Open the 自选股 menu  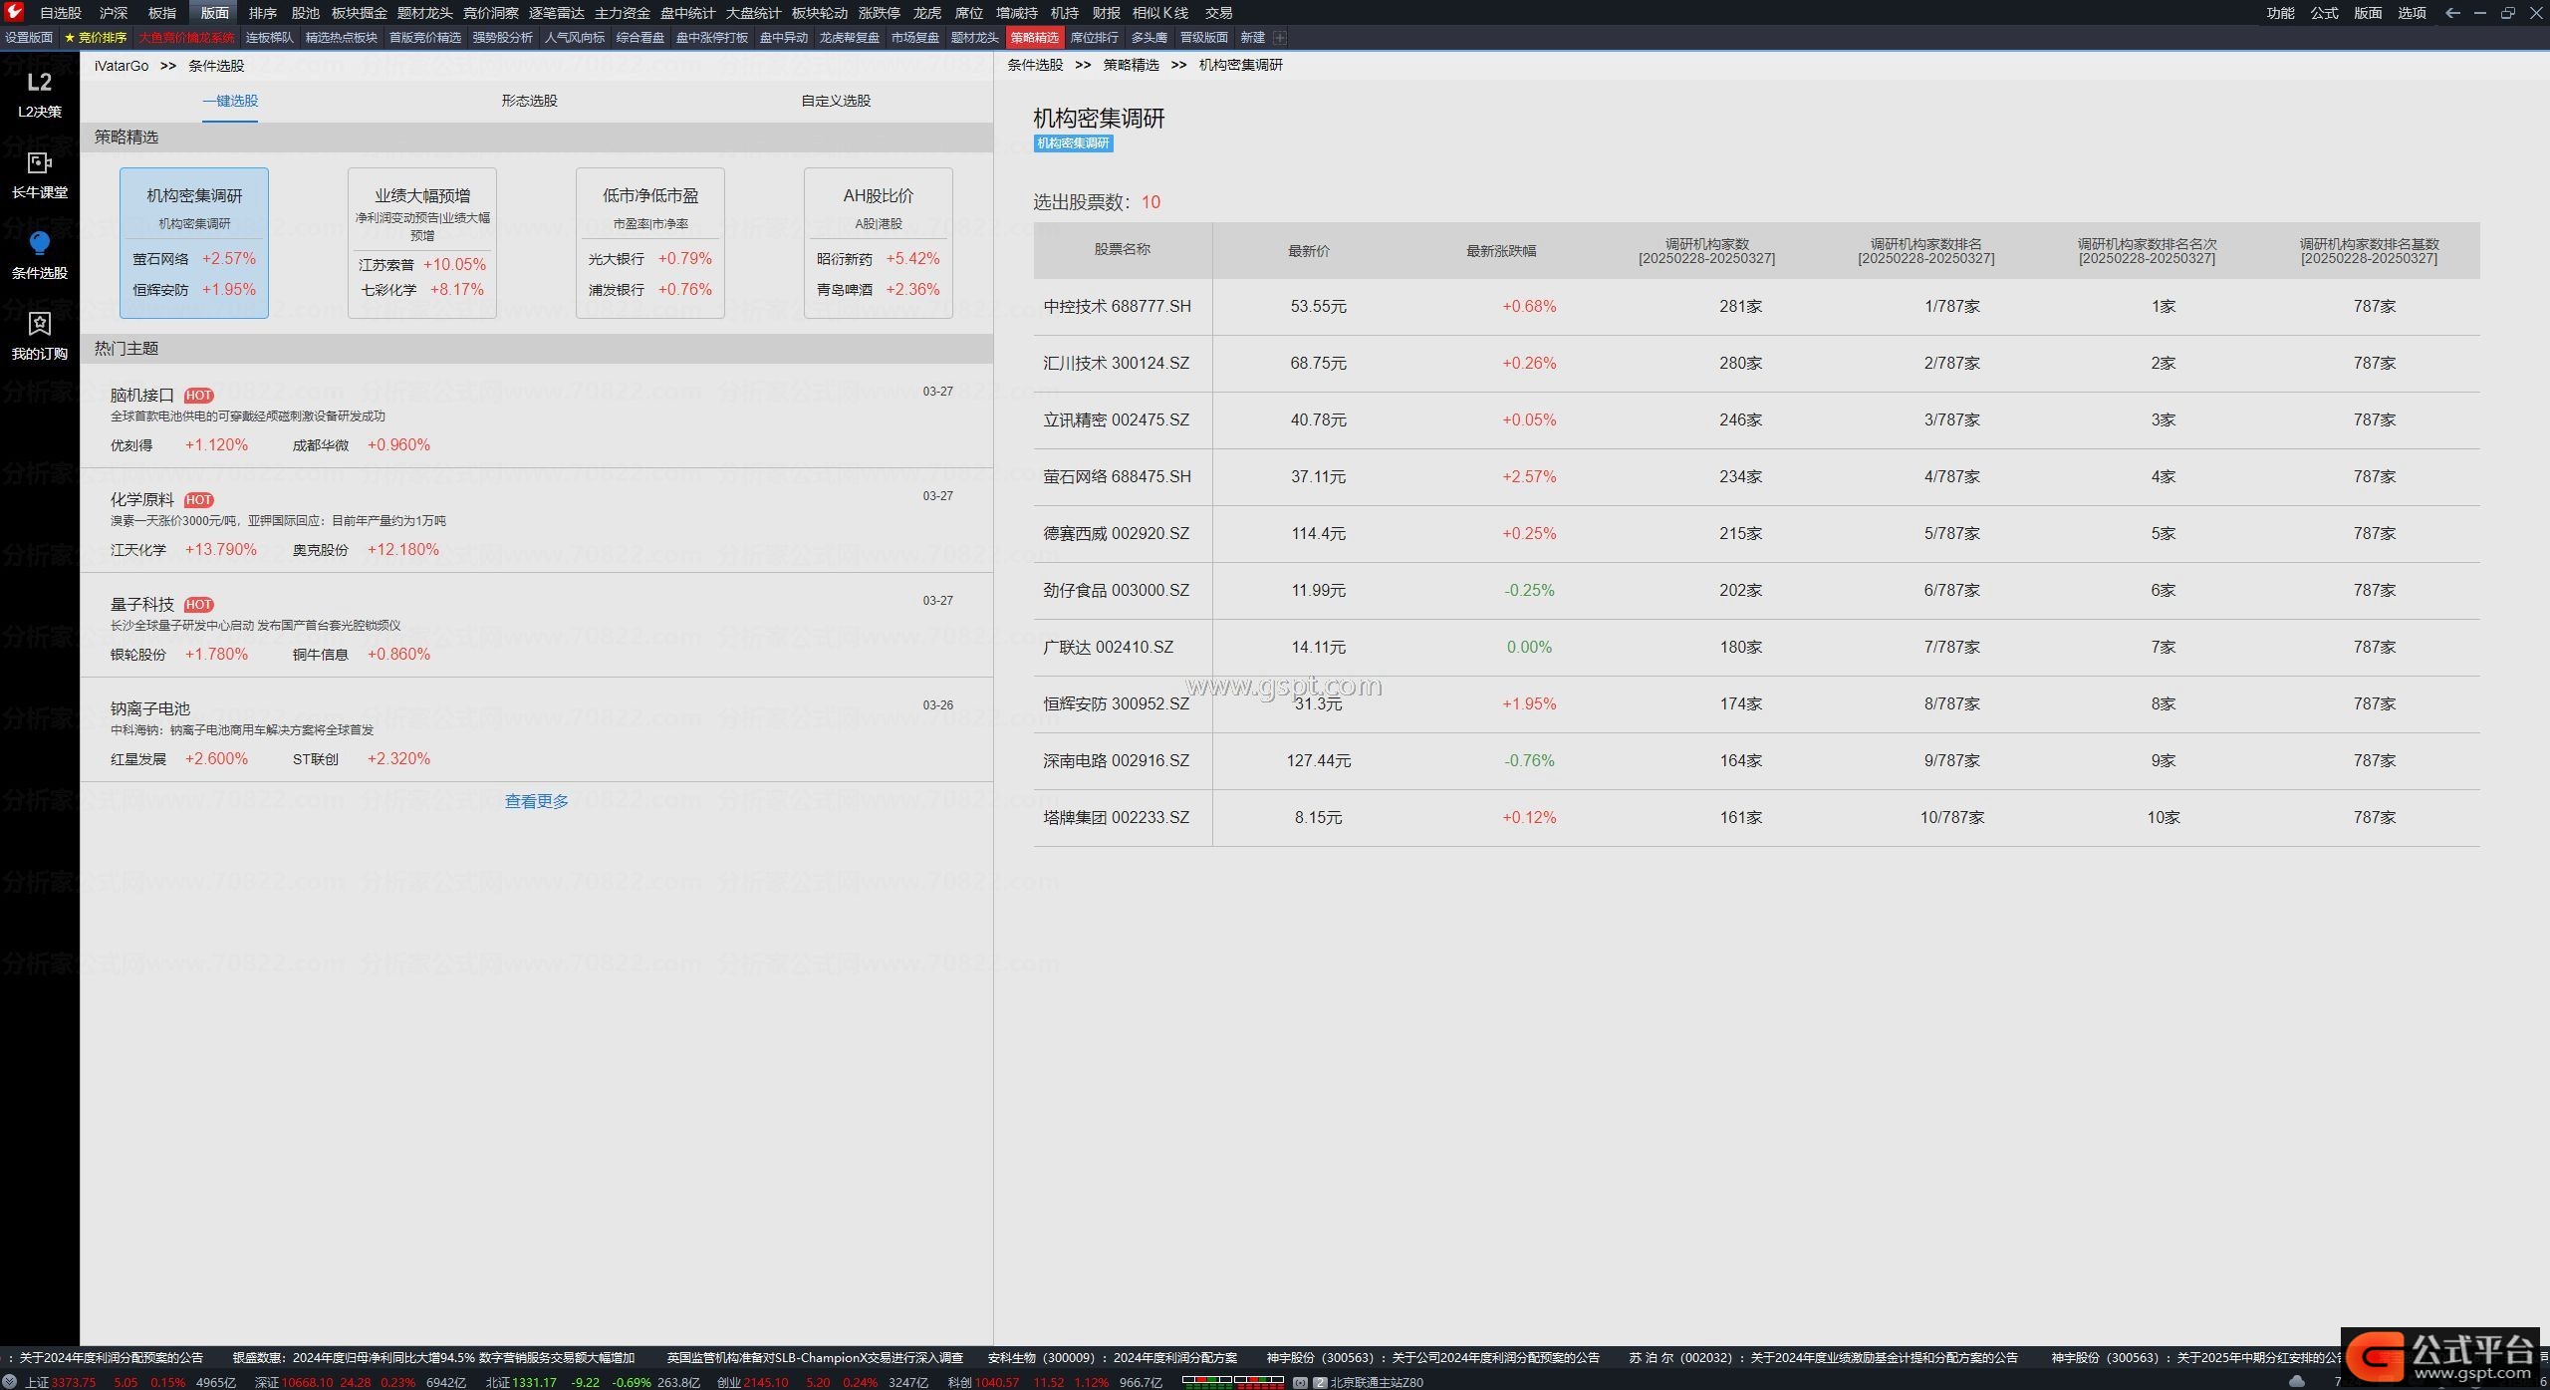pyautogui.click(x=61, y=13)
